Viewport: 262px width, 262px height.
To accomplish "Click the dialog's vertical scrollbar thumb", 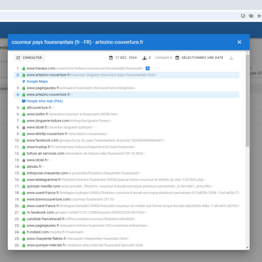I will click(247, 101).
